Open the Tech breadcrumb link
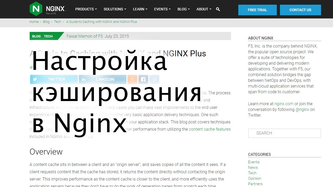This screenshot has width=333, height=187. pos(57,22)
